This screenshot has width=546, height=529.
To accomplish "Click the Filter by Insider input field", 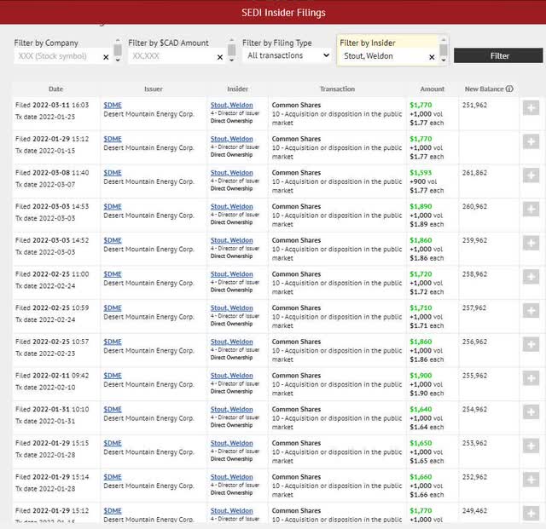I will [383, 56].
